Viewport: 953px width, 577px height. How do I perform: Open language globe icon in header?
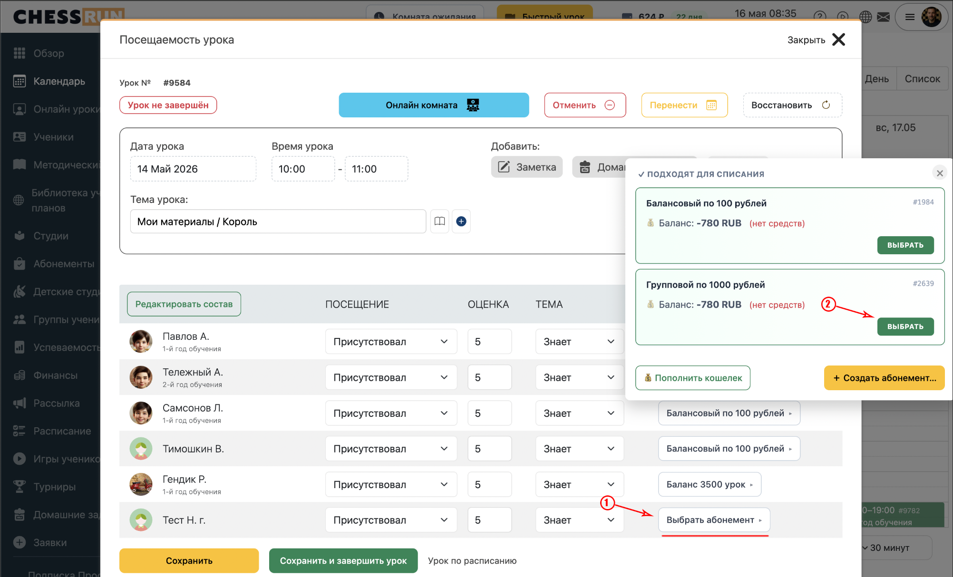pos(865,17)
